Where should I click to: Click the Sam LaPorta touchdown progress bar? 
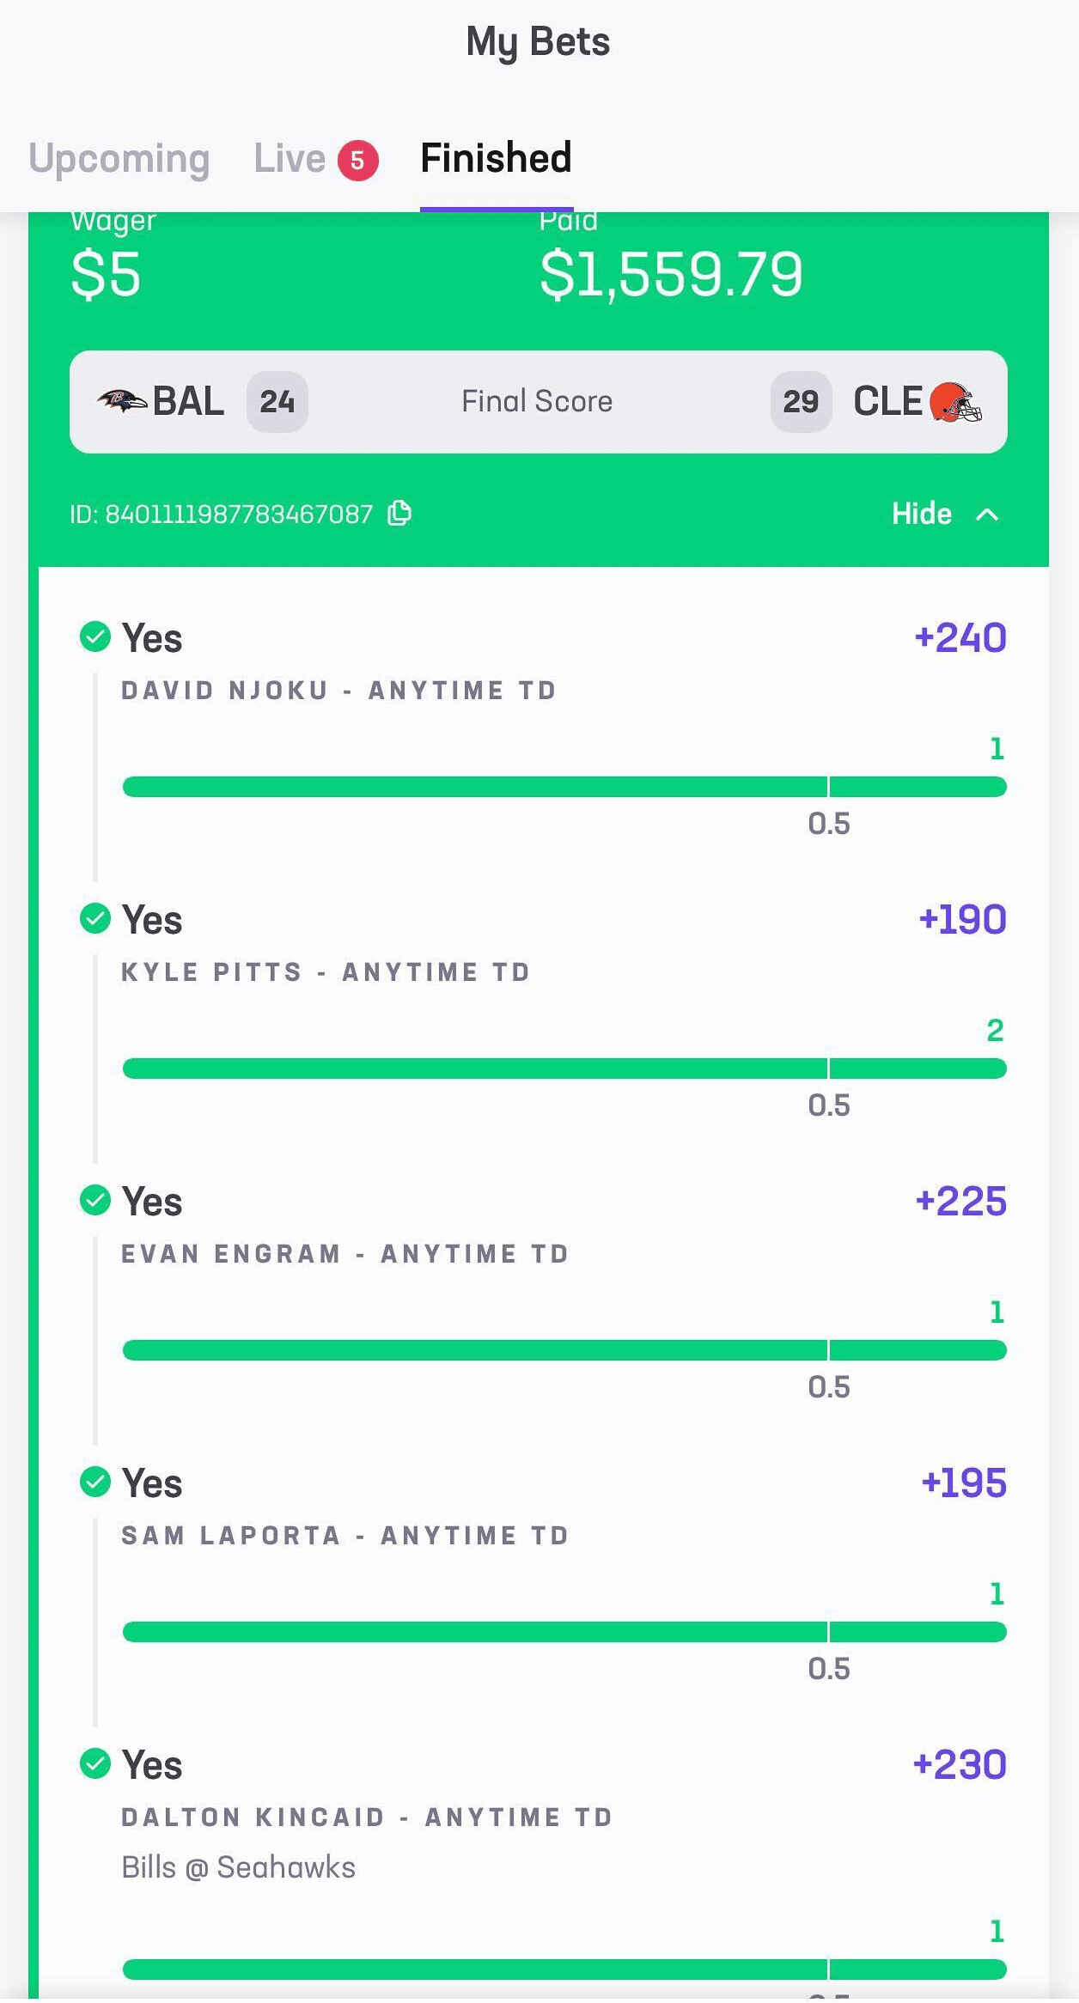(x=564, y=1632)
